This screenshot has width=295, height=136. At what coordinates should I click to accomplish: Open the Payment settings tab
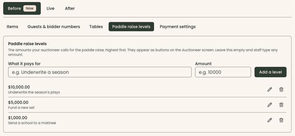[x=178, y=27]
